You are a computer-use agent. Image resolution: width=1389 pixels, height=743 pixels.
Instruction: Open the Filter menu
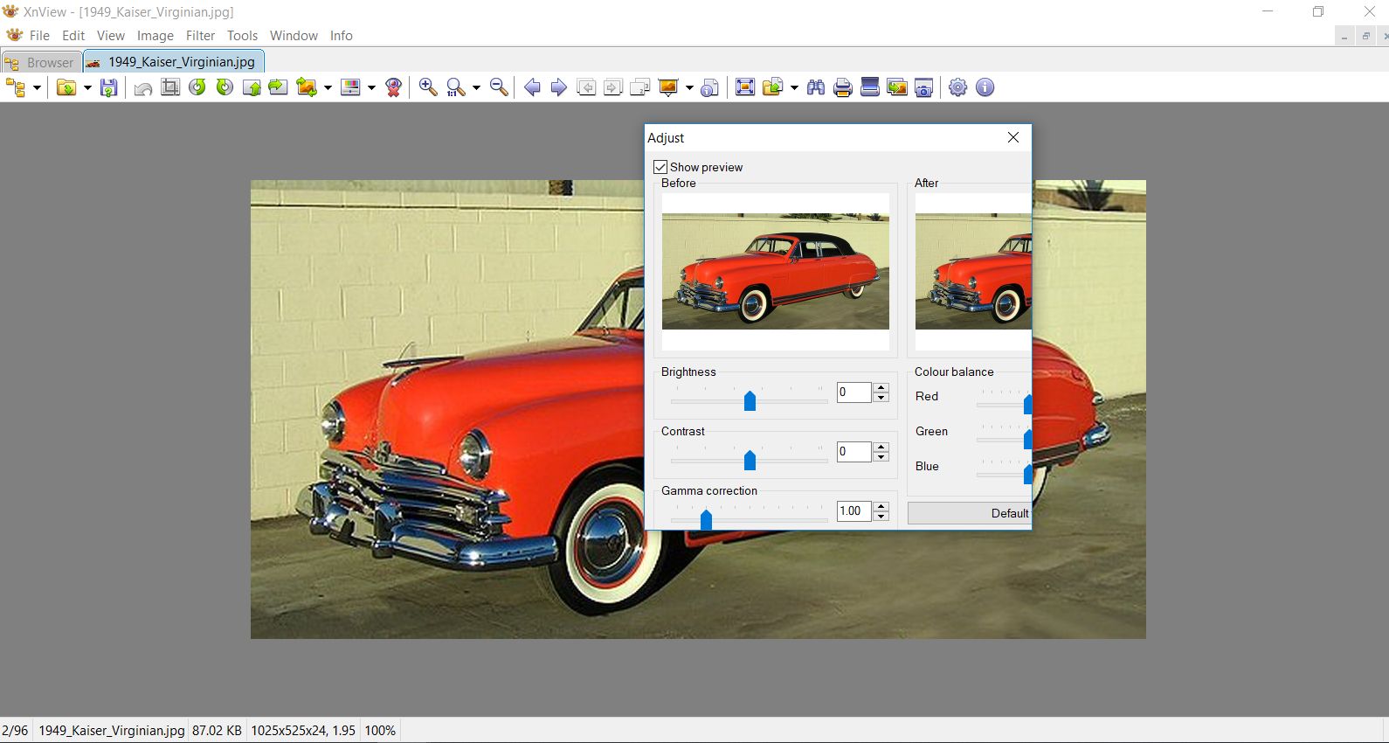tap(200, 36)
